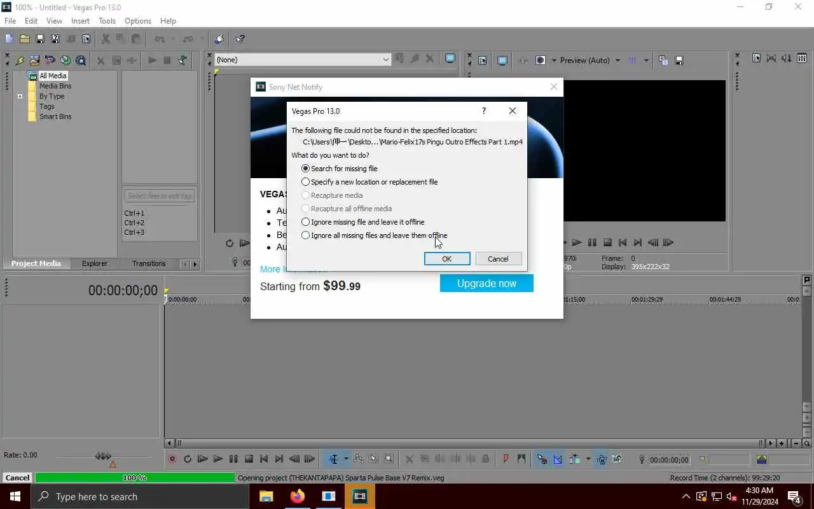Toggle Lock Envelopes to Events icon
The image size is (814, 509).
pyautogui.click(x=601, y=459)
